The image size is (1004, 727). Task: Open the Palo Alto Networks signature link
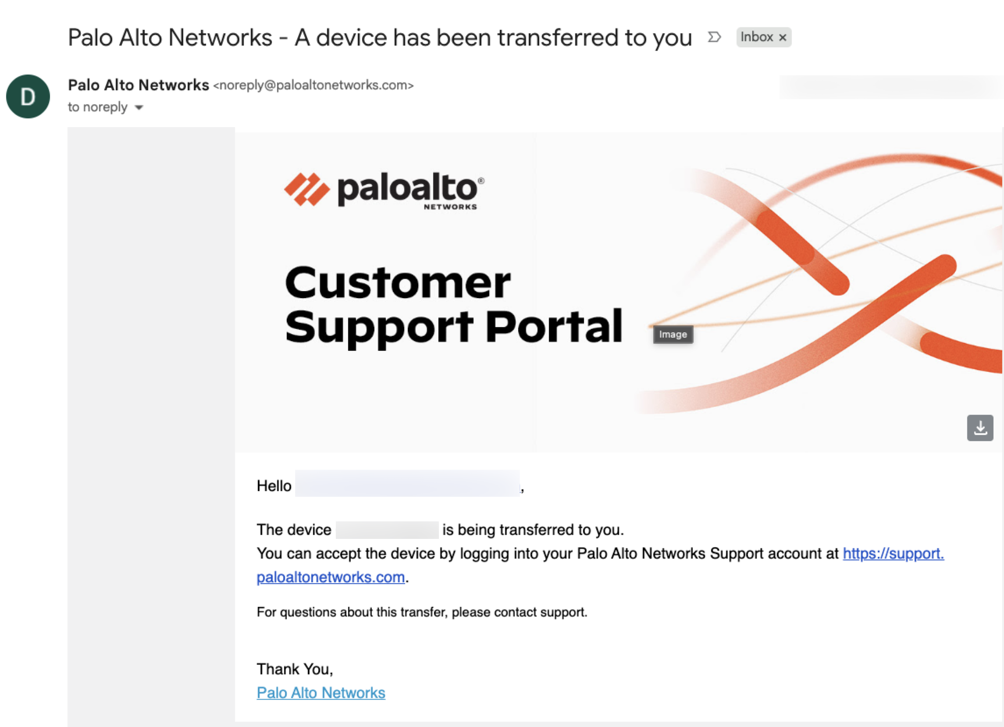321,693
